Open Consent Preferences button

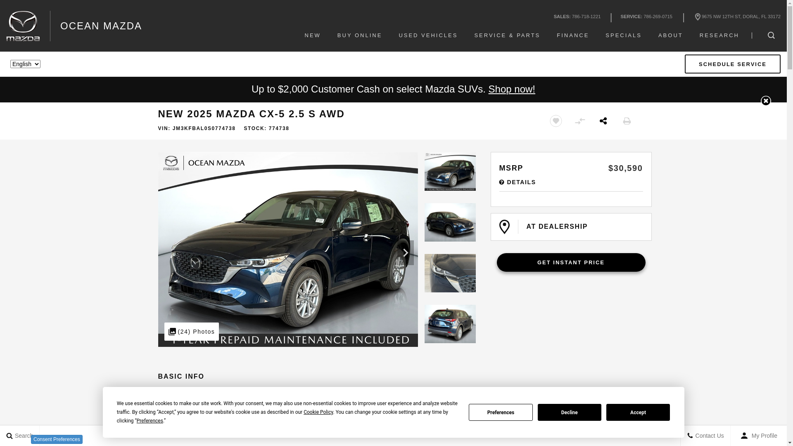point(57,439)
